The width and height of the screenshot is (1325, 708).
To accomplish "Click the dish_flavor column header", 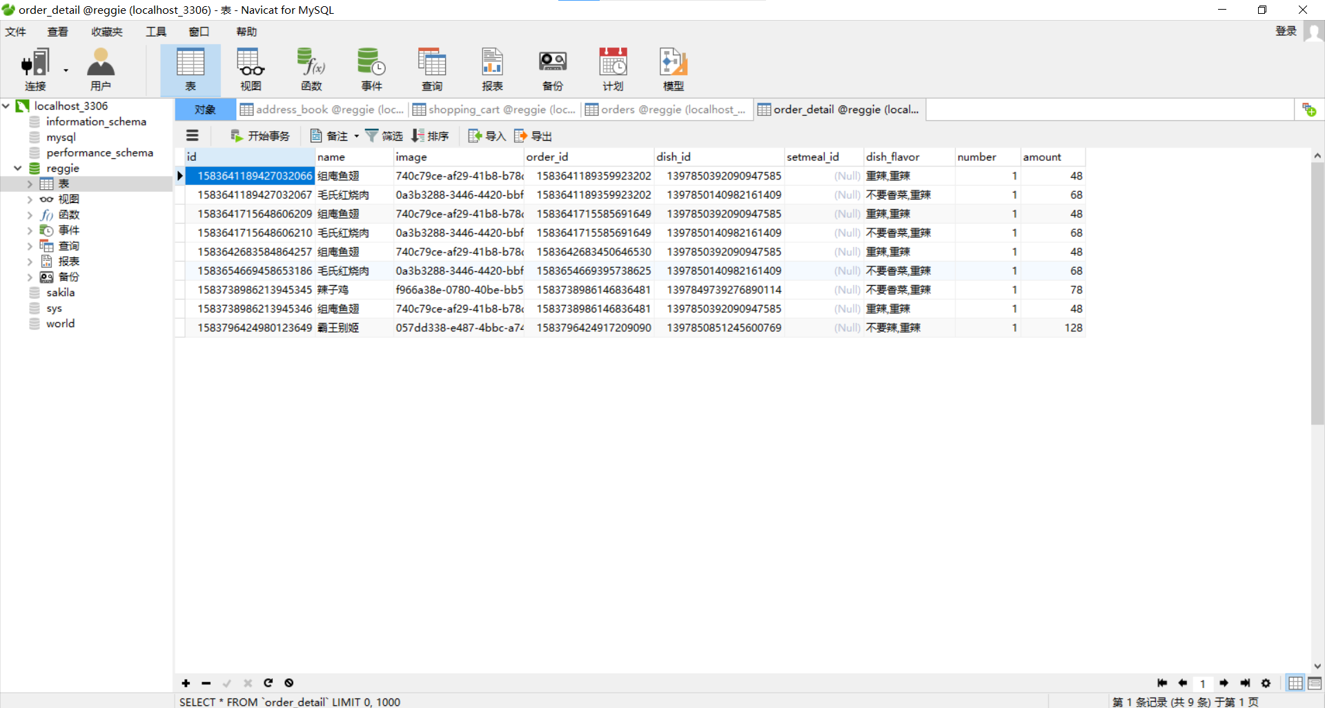I will point(910,157).
